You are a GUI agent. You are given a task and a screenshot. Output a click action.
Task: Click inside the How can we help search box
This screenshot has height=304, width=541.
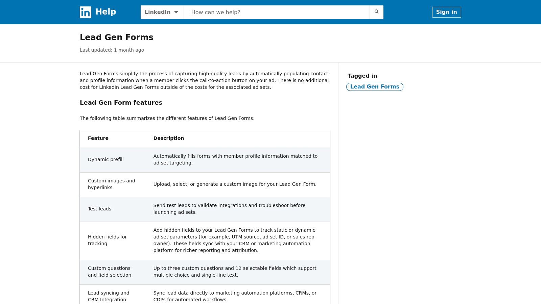point(277,12)
